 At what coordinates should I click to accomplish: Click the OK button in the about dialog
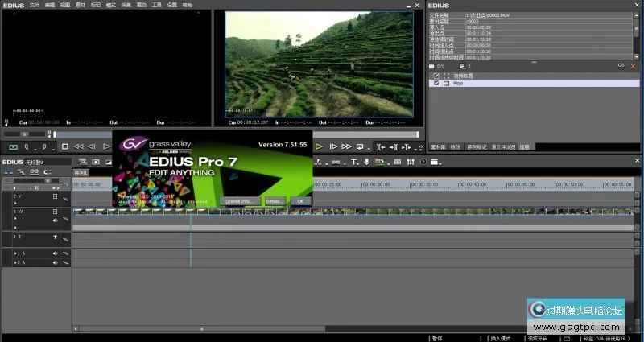(x=299, y=201)
